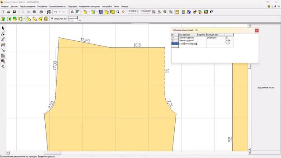
Task: Open the dropdown arrow next to the save icon
Action: click(x=18, y=12)
